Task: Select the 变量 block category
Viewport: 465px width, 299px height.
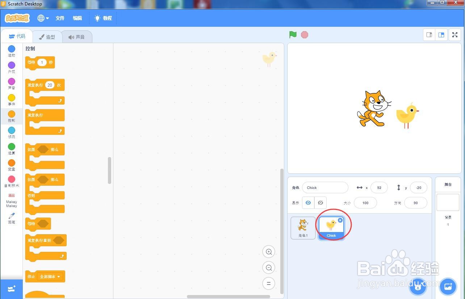Action: tap(12, 165)
